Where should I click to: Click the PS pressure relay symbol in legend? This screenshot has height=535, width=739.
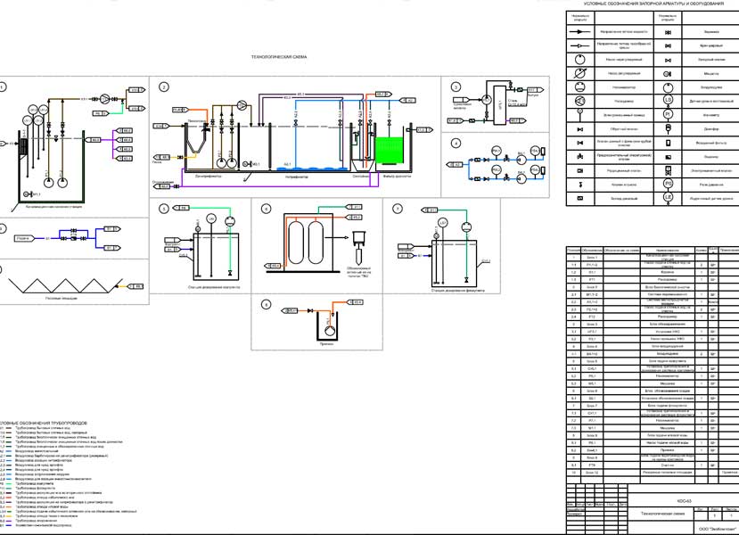(668, 184)
